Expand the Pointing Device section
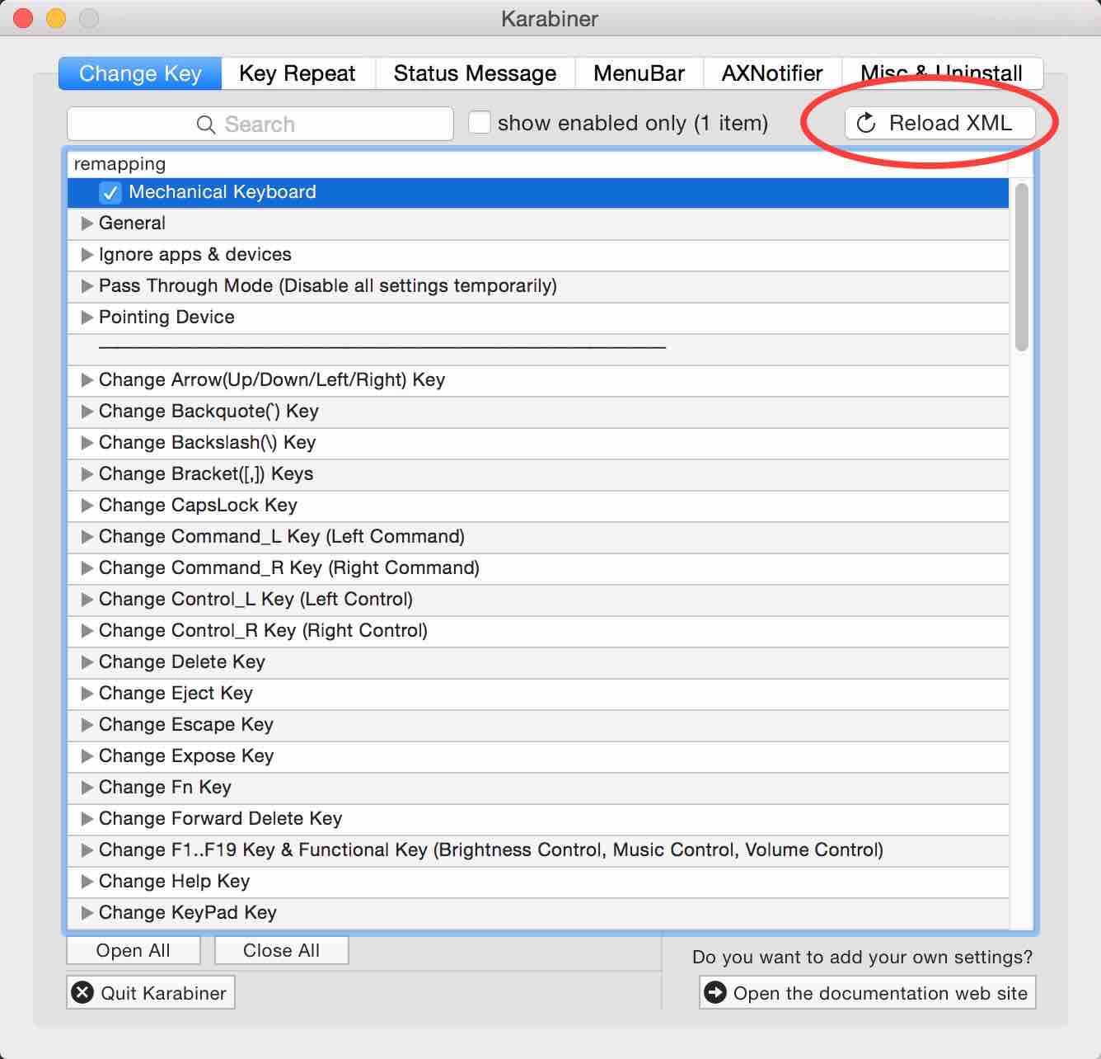 pos(87,318)
